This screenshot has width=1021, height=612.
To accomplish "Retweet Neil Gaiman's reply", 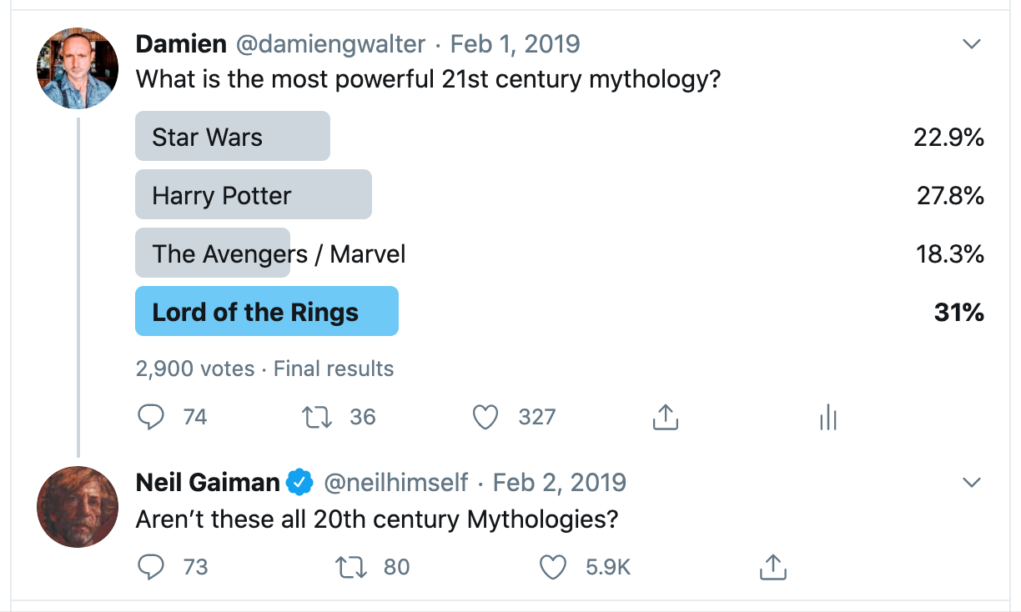I will point(350,568).
